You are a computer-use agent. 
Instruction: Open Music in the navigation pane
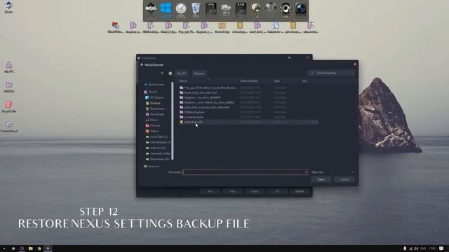(x=152, y=120)
